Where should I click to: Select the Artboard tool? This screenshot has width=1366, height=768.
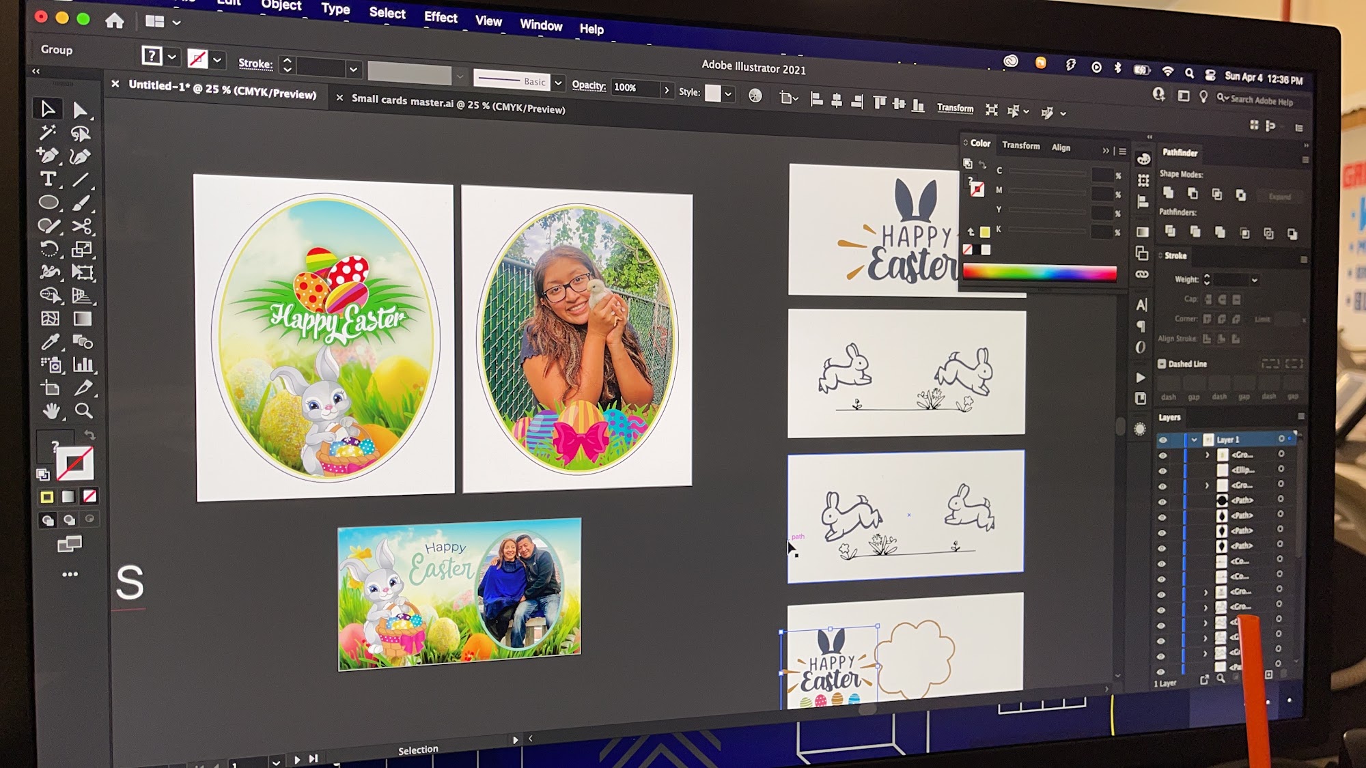(51, 388)
